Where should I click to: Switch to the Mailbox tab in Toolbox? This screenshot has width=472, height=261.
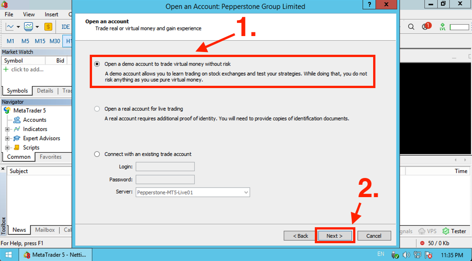(x=45, y=230)
